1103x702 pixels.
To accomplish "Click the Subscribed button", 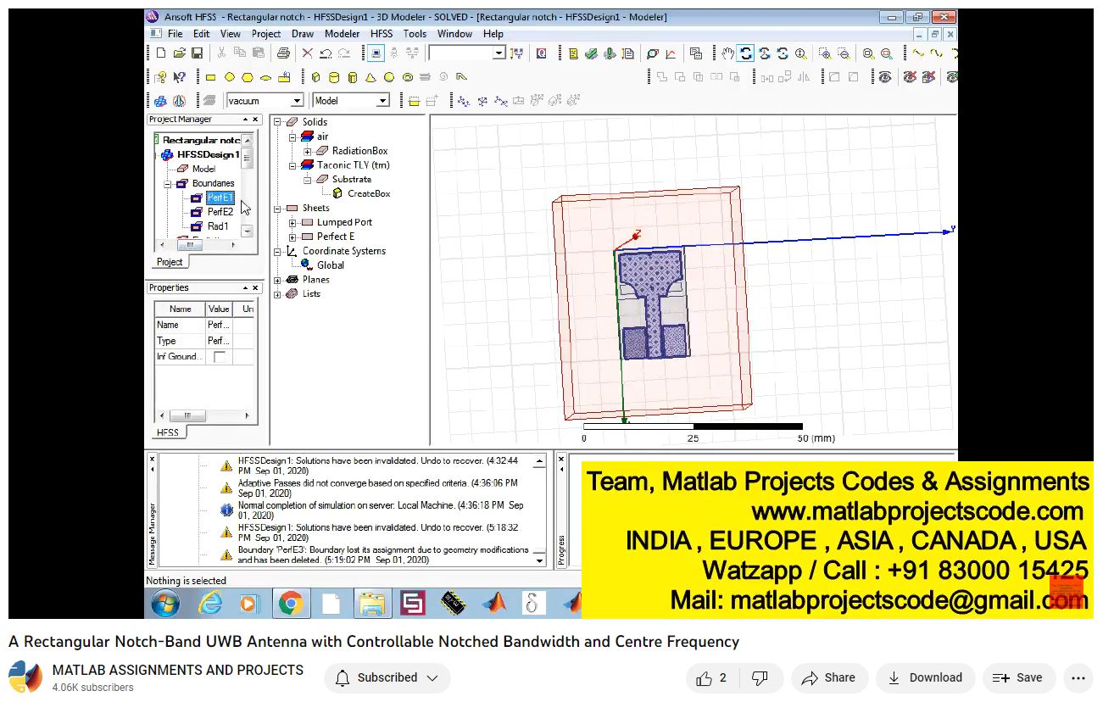I will click(x=387, y=677).
